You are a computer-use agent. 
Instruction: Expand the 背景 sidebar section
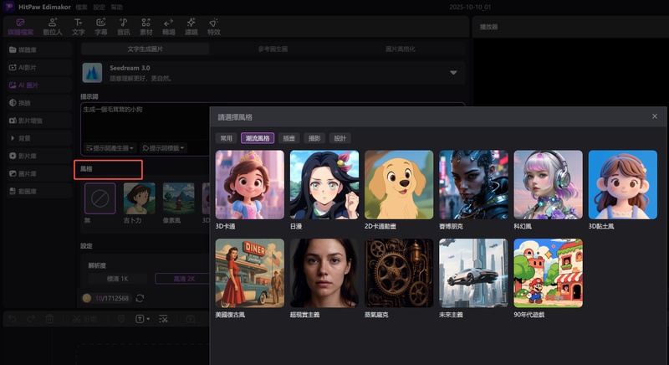[x=23, y=138]
